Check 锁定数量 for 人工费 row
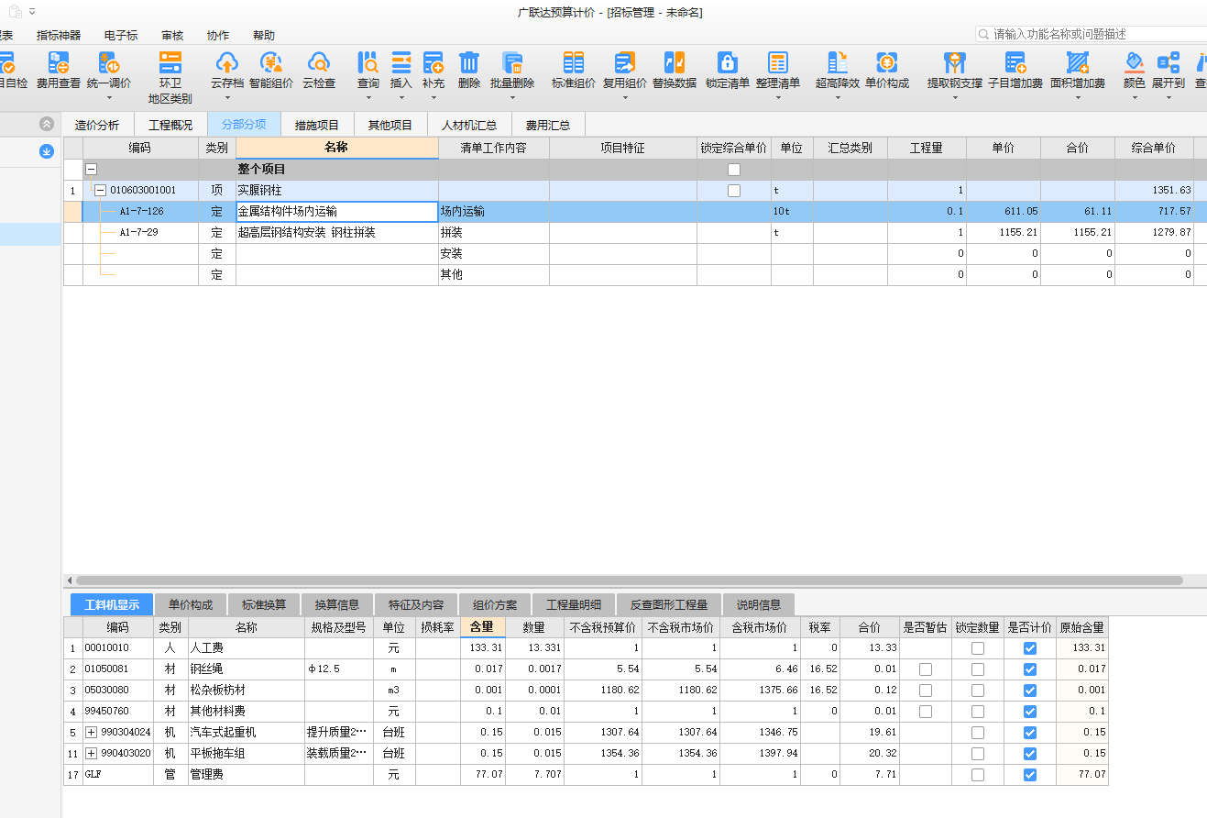Viewport: 1207px width, 818px height. tap(978, 647)
